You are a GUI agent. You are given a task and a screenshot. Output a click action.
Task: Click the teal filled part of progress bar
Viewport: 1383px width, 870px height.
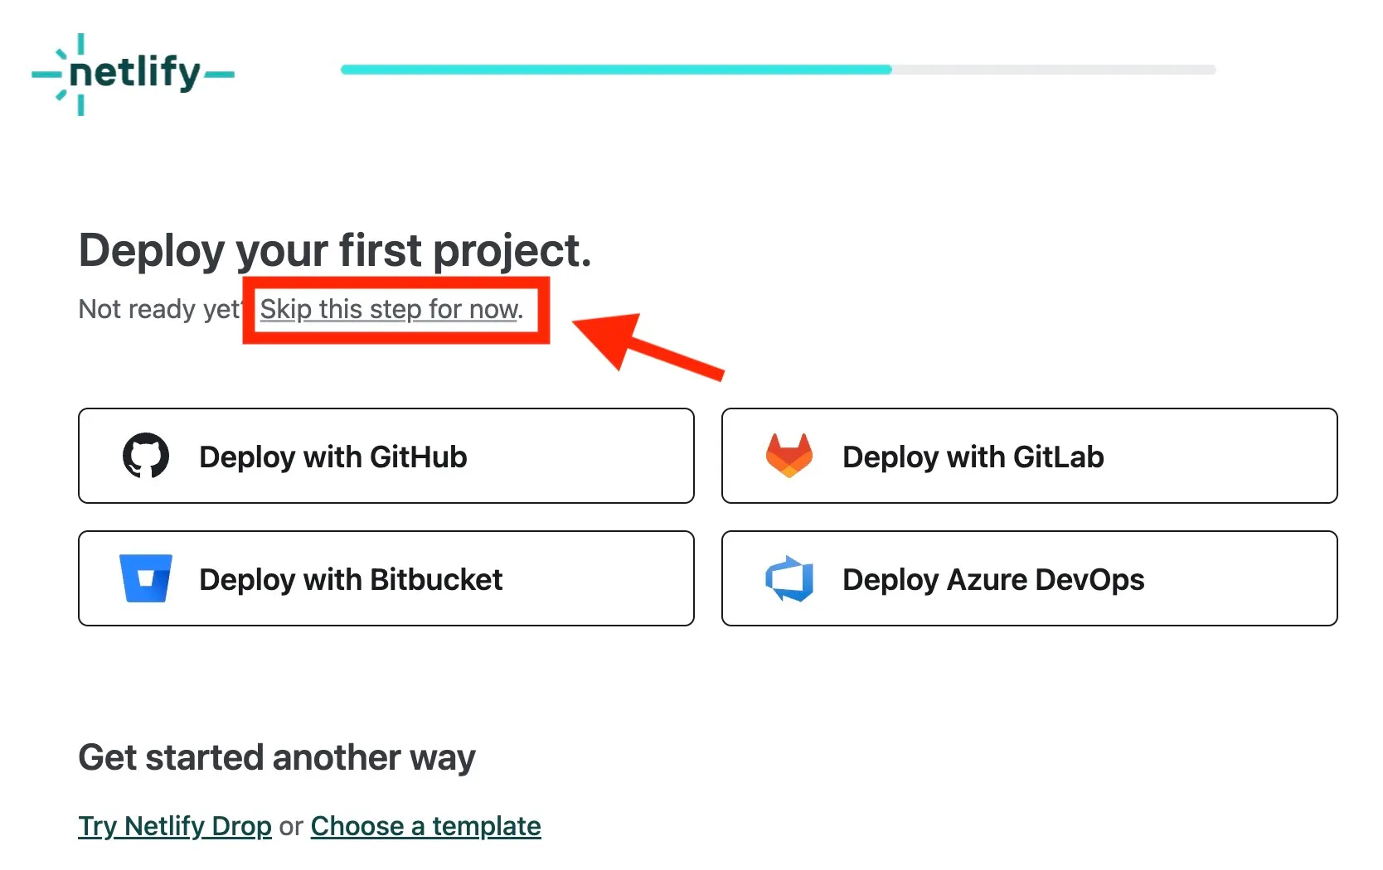(616, 70)
